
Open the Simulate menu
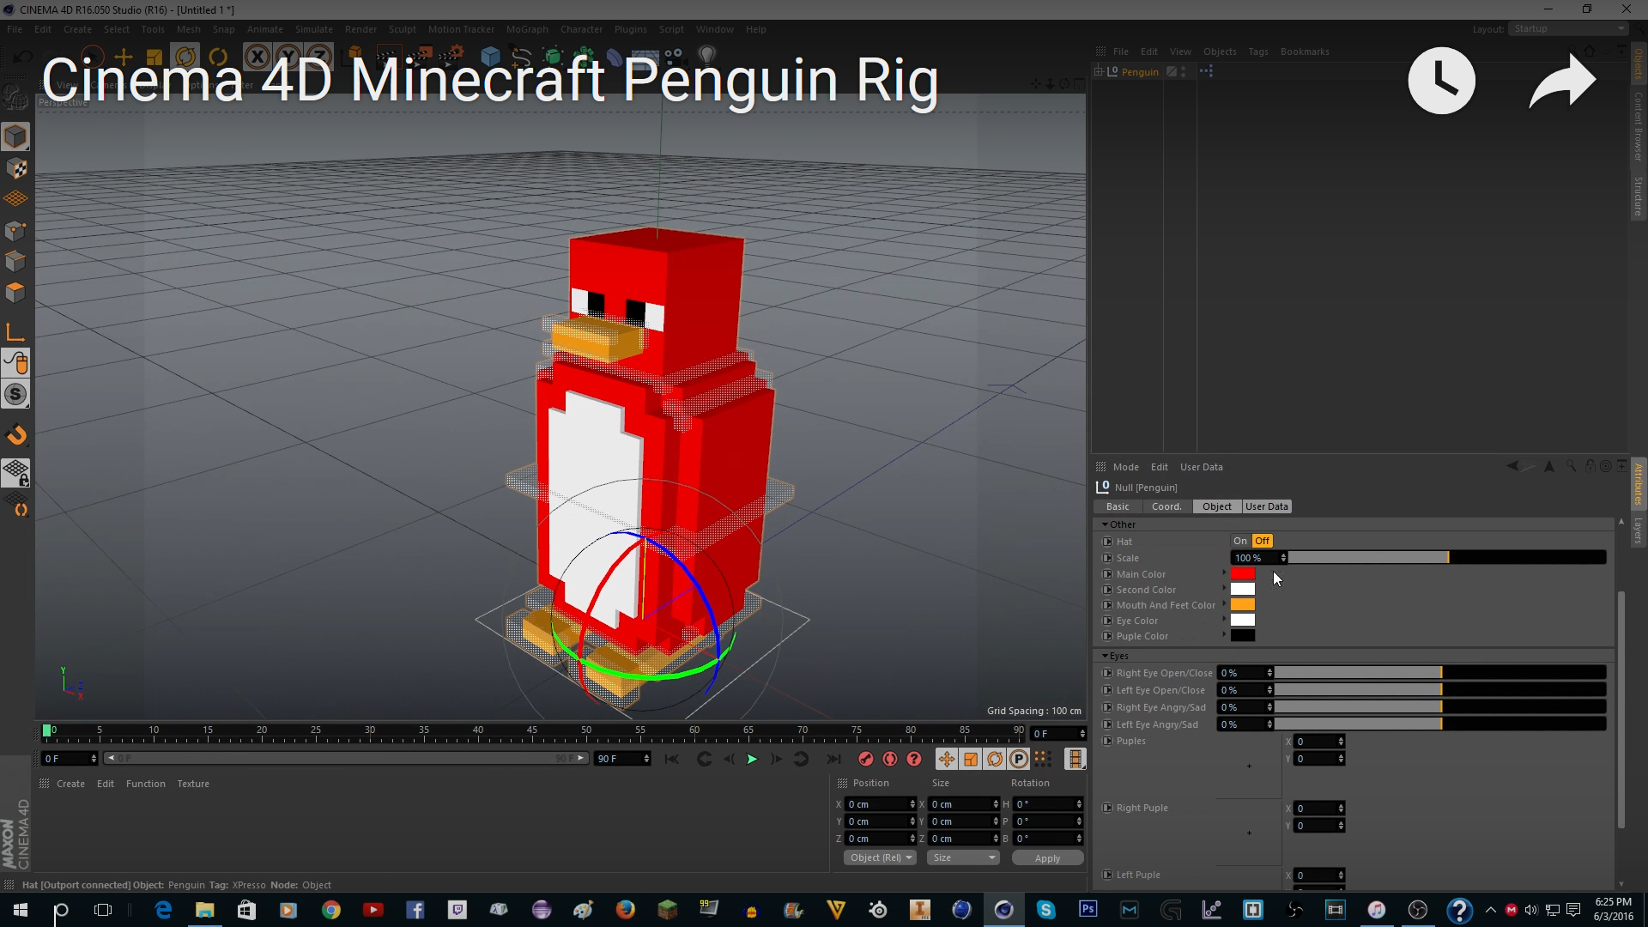(313, 29)
